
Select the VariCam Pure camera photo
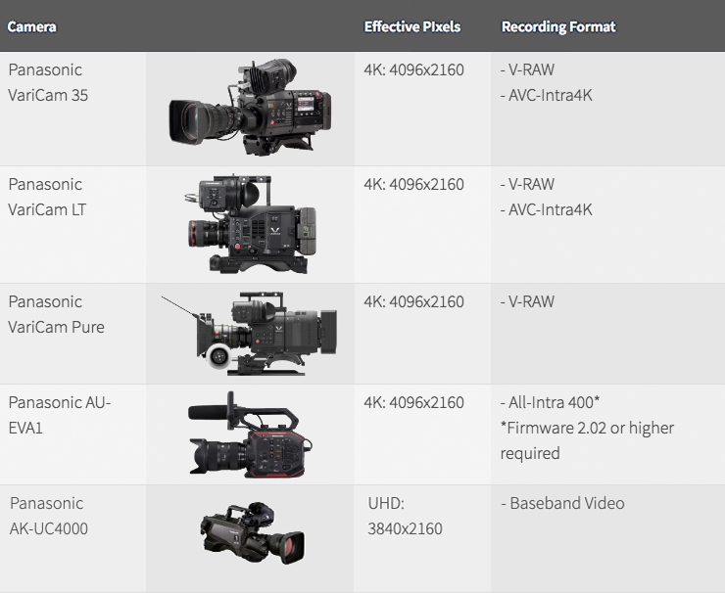point(250,333)
